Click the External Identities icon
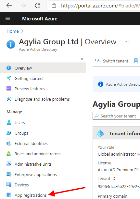The width and height of the screenshot is (140, 199). click(x=9, y=143)
